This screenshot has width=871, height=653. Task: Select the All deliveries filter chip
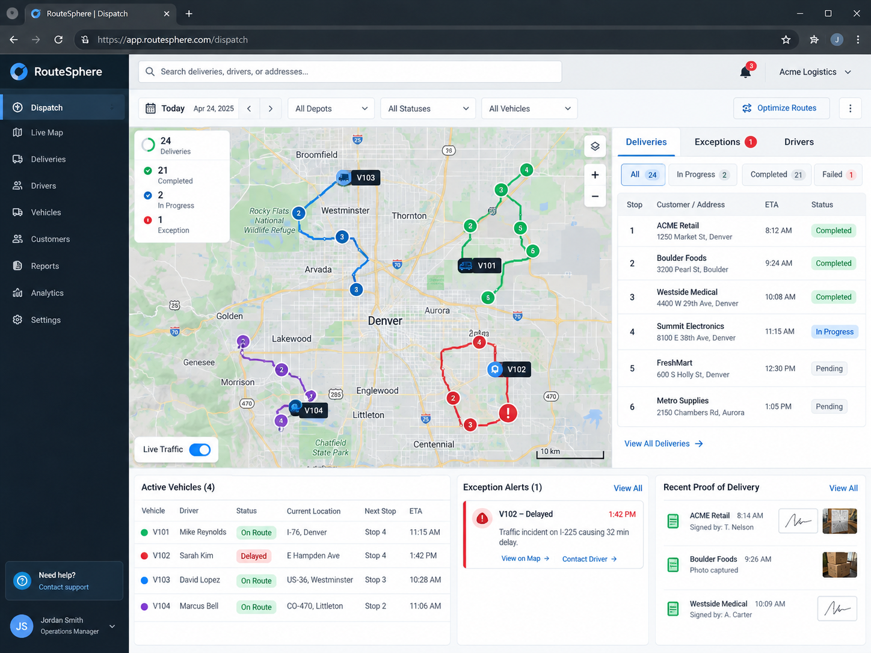coord(643,175)
